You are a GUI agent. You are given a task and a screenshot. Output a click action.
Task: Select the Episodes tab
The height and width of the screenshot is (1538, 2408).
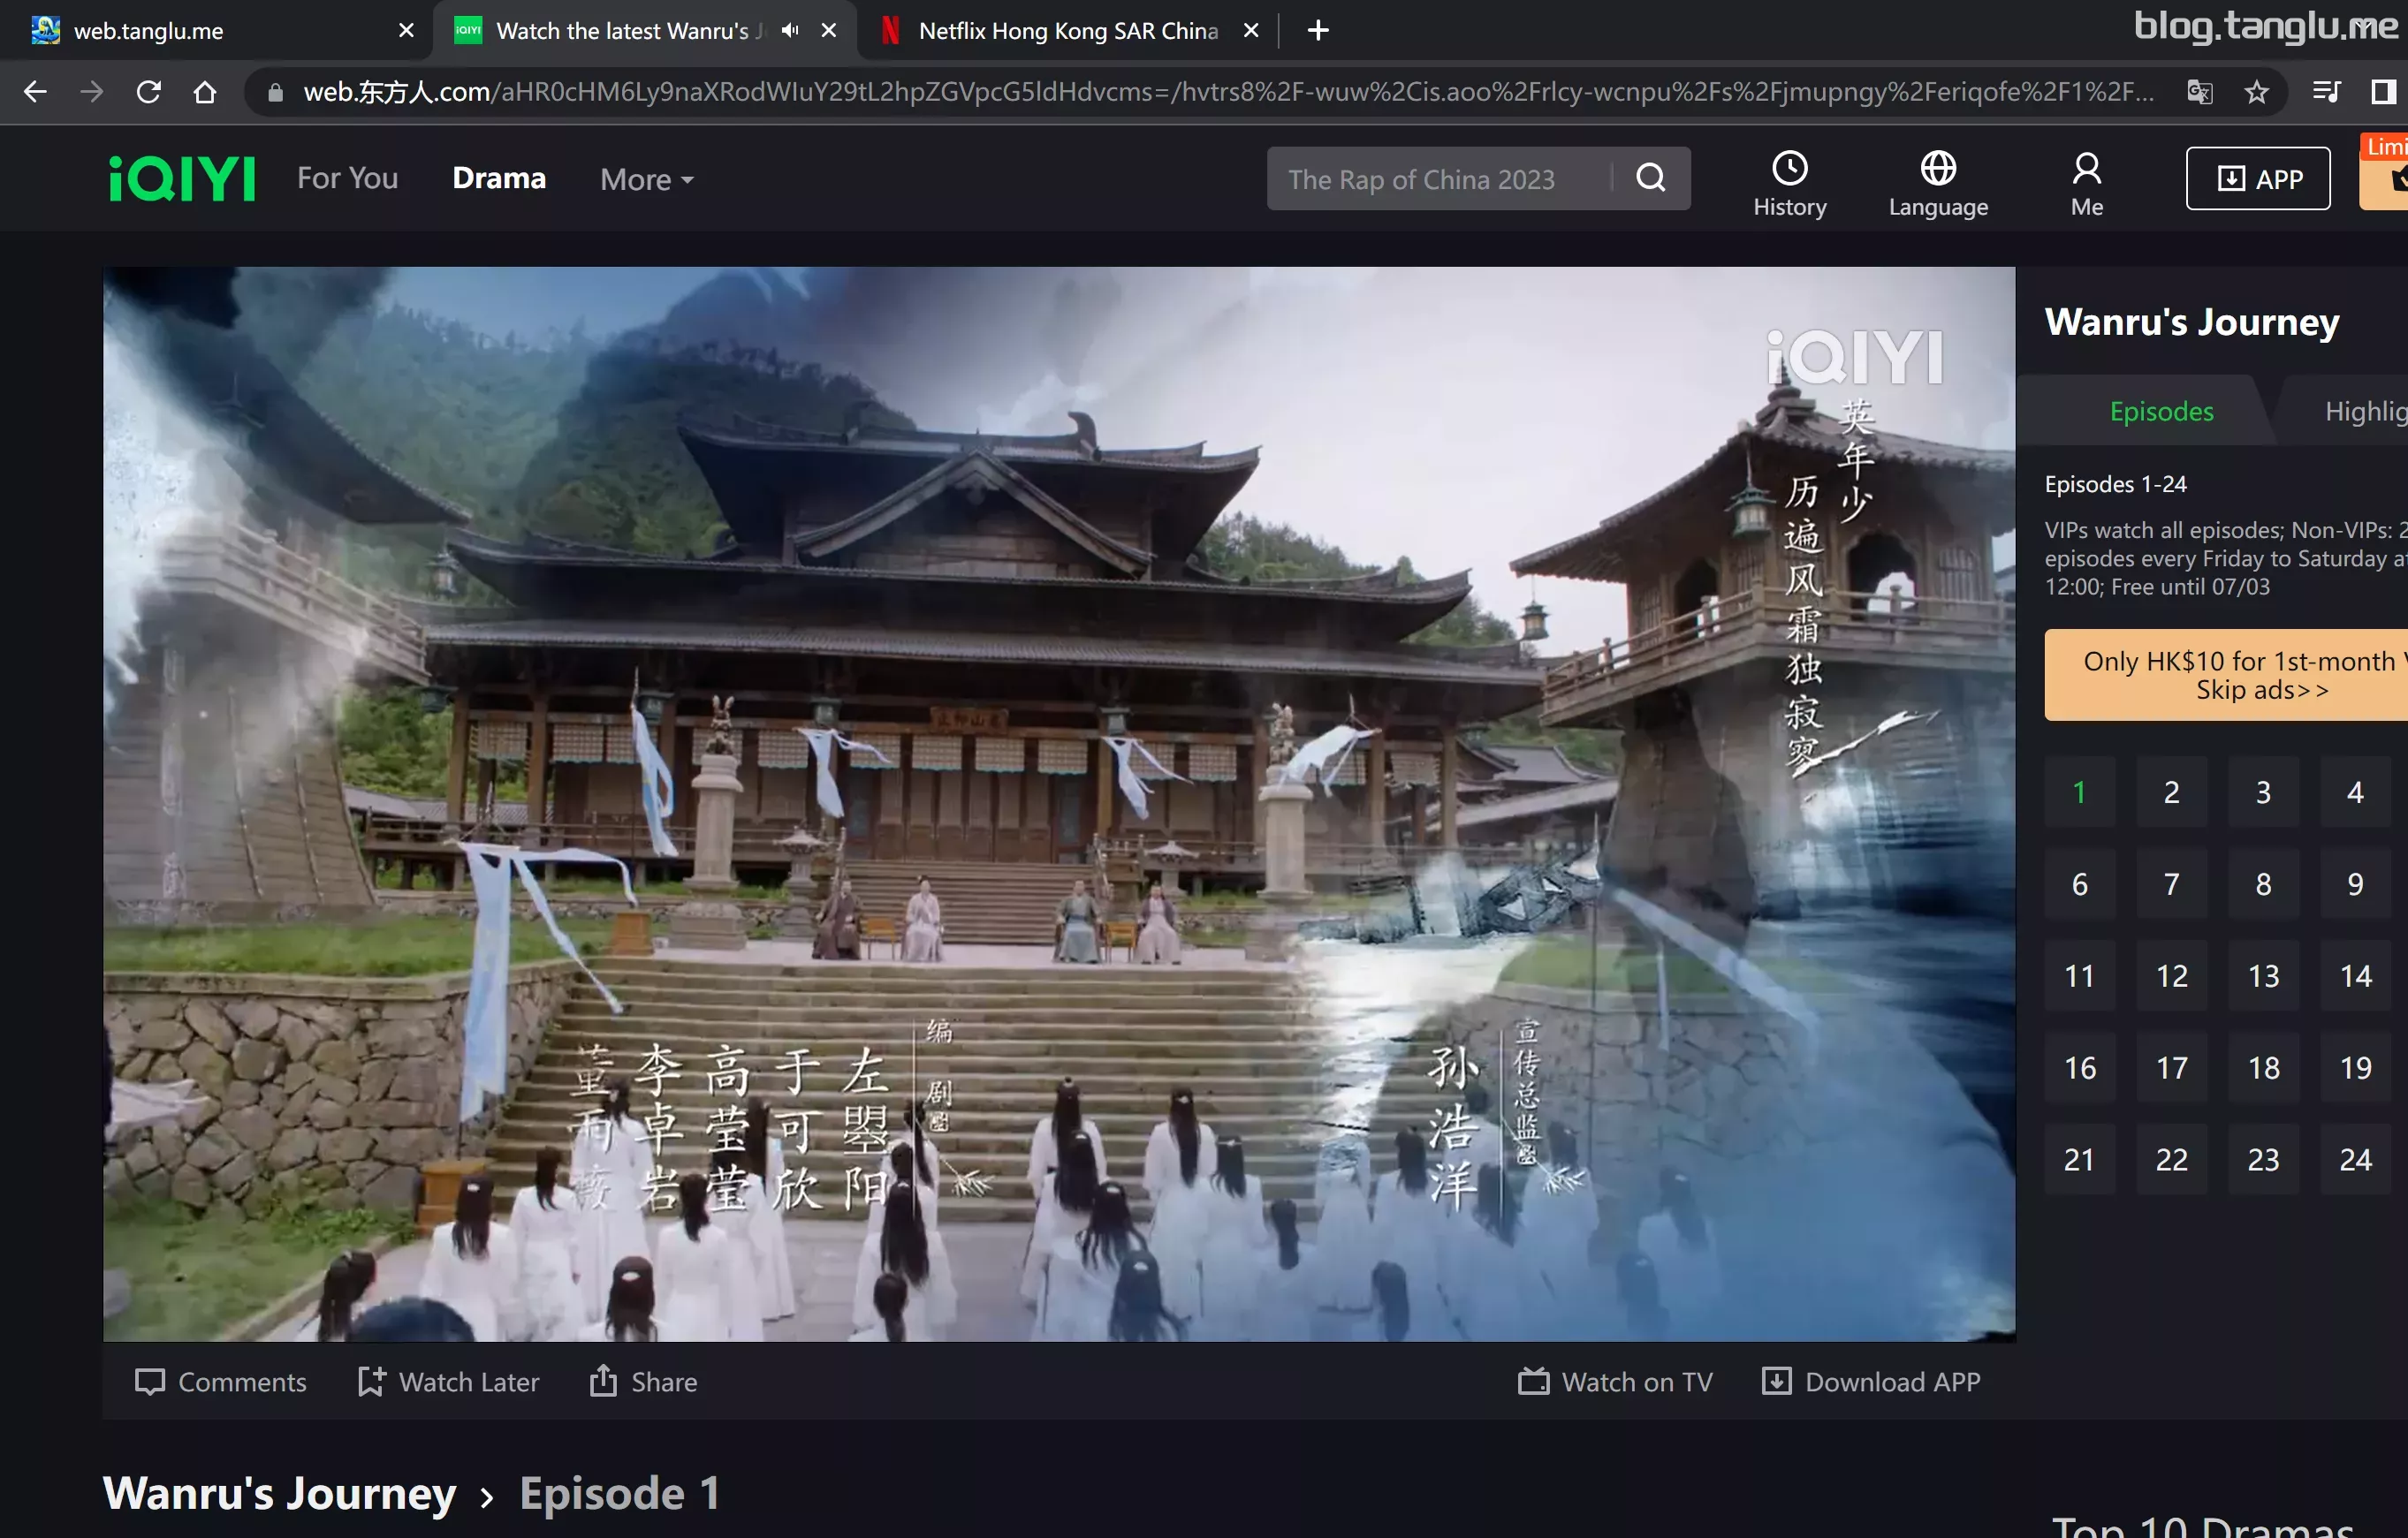[2161, 411]
